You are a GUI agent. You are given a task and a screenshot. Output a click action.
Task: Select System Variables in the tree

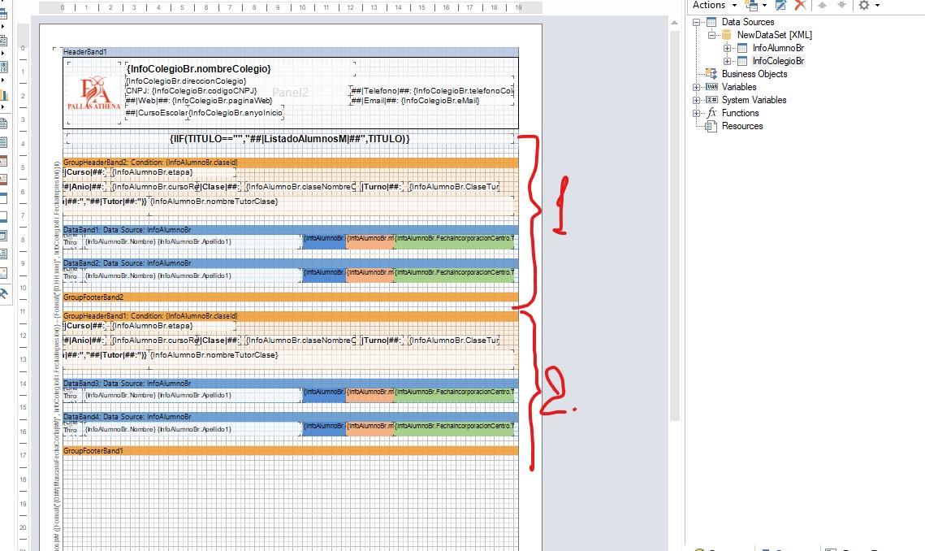[754, 100]
